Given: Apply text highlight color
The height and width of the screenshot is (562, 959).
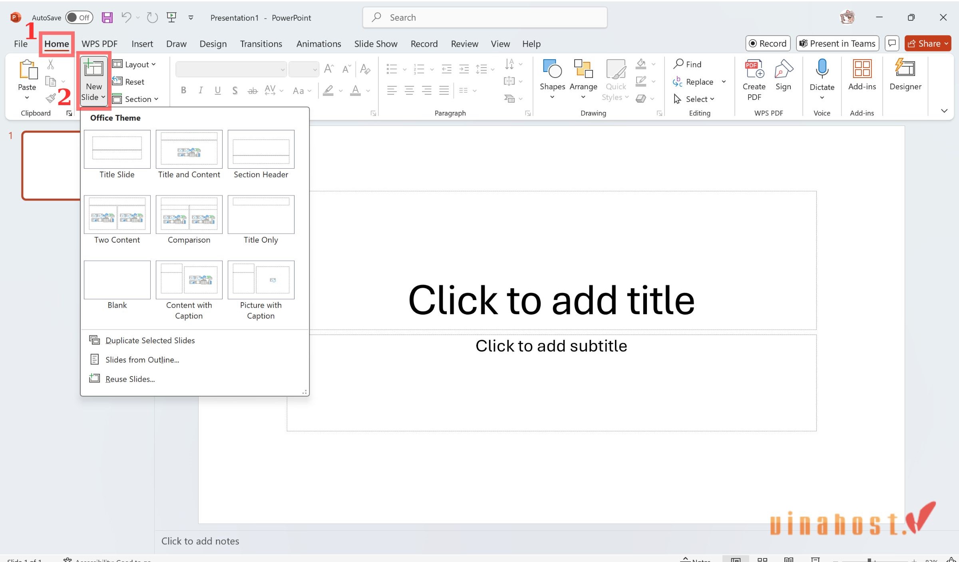Looking at the screenshot, I should point(328,90).
